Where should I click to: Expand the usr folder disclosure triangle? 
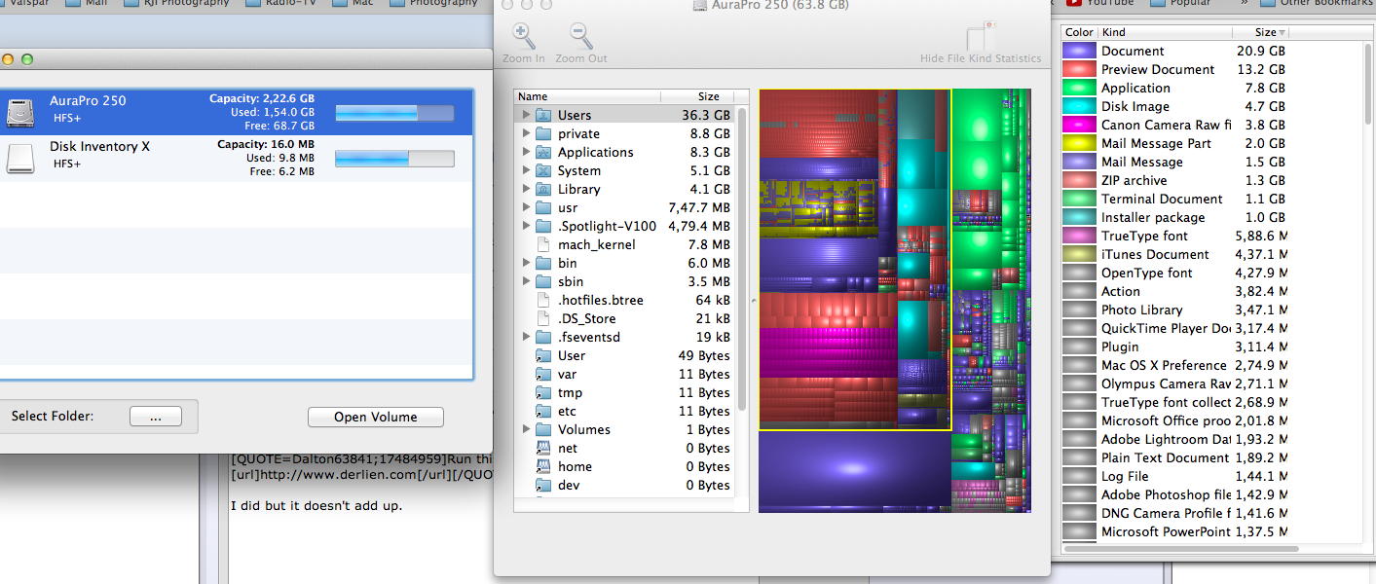(527, 207)
